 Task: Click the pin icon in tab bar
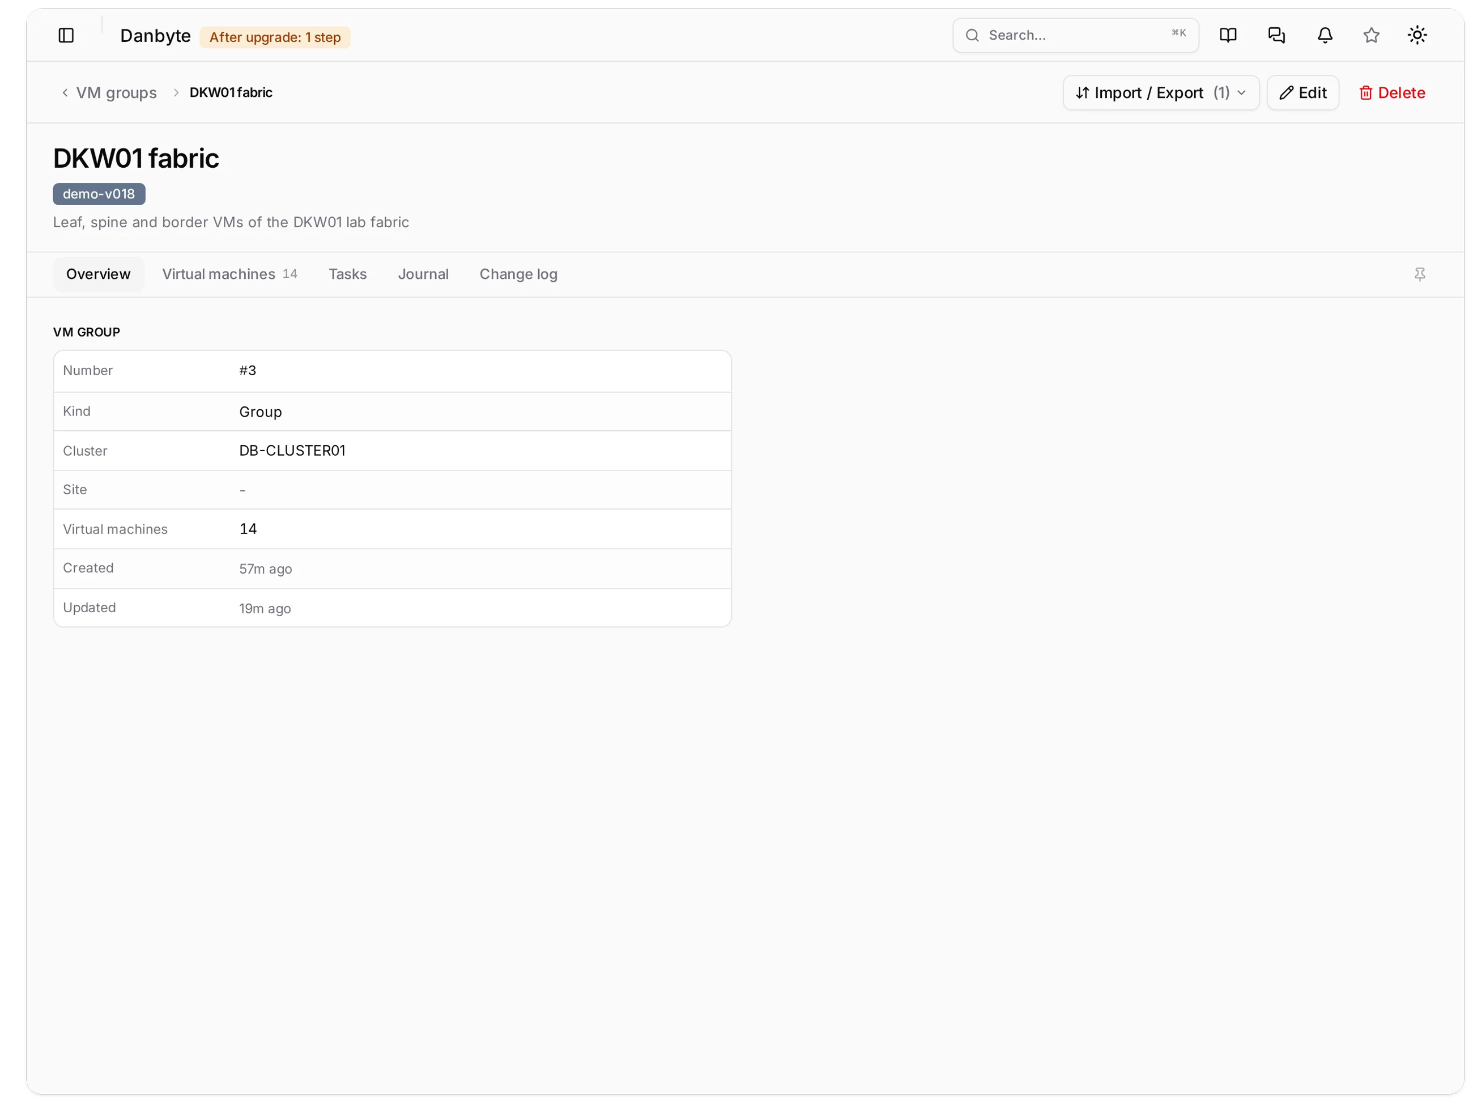point(1419,274)
